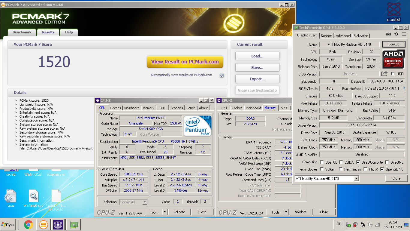The height and width of the screenshot is (231, 410).
Task: Click the CPU-Z taskbar icon
Action: click(58, 225)
